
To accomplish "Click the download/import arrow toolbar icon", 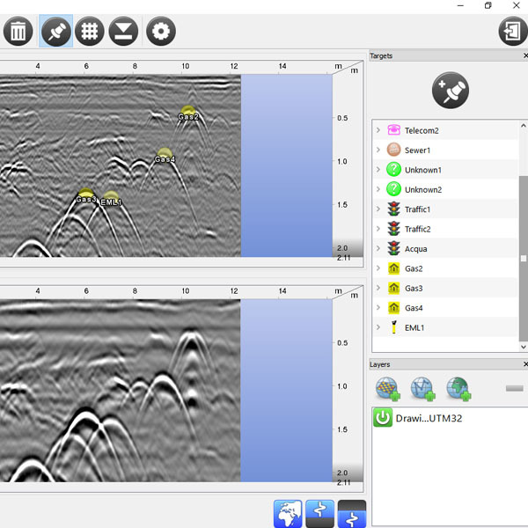I will pos(124,32).
